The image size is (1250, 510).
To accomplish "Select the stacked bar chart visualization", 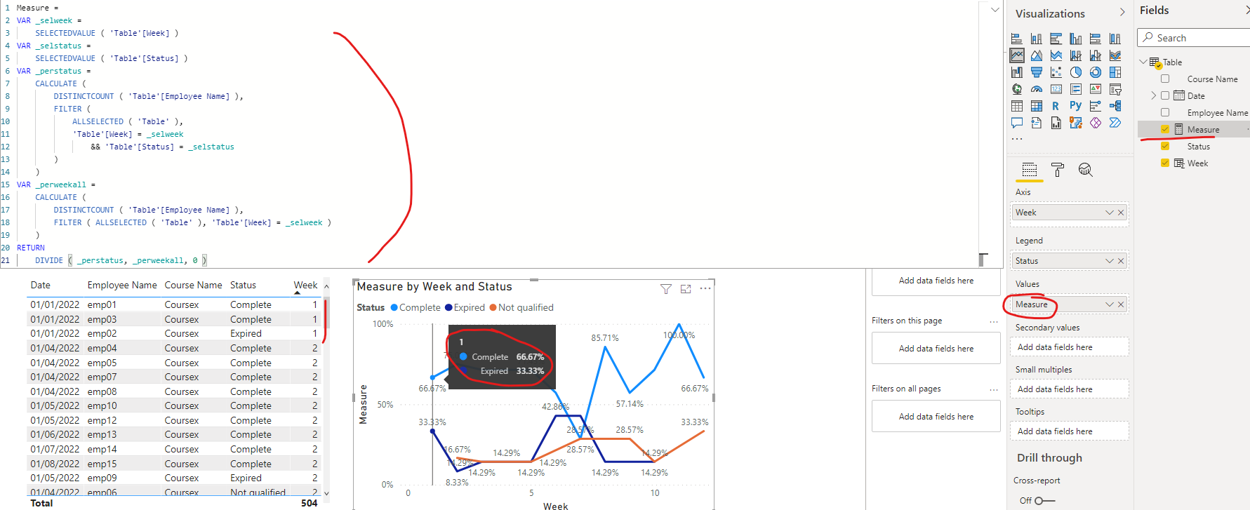I will point(1016,39).
